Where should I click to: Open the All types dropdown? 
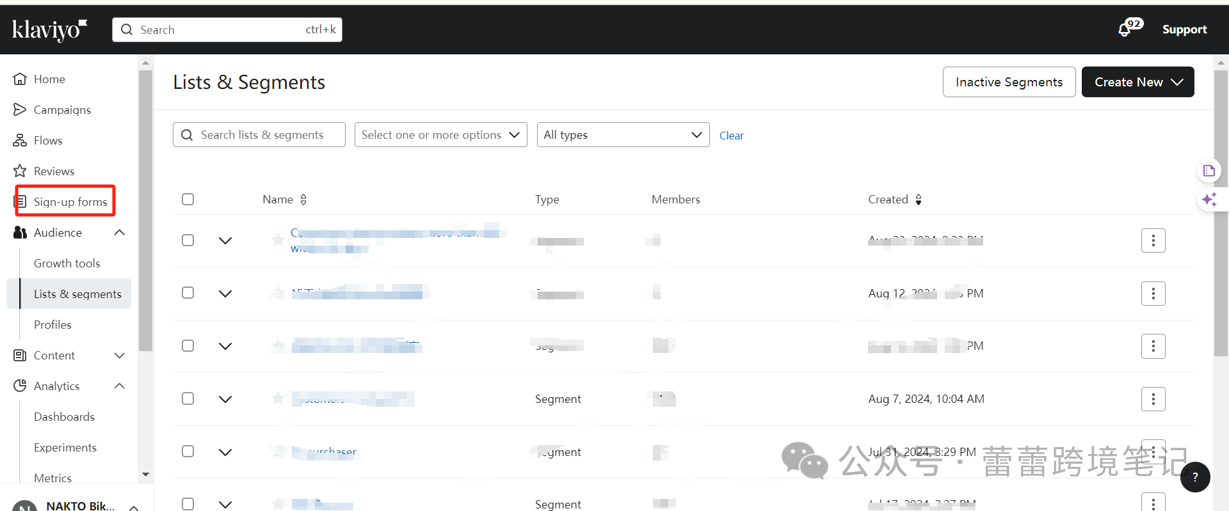(x=622, y=135)
